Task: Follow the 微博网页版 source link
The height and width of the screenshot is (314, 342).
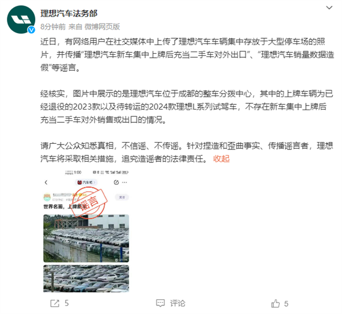Action: point(102,27)
